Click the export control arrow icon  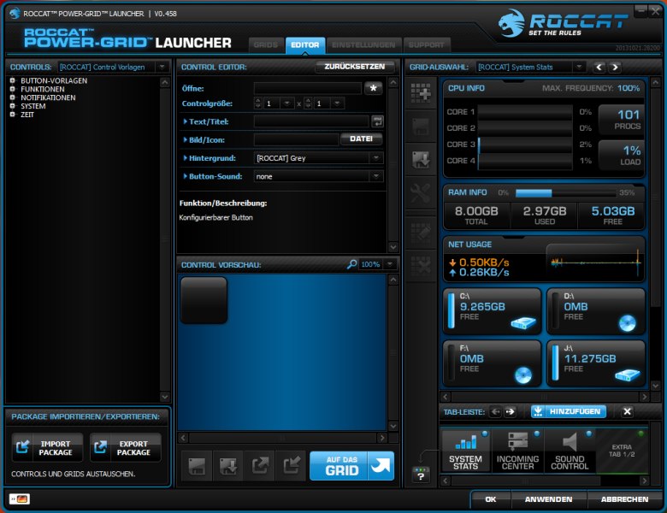260,466
